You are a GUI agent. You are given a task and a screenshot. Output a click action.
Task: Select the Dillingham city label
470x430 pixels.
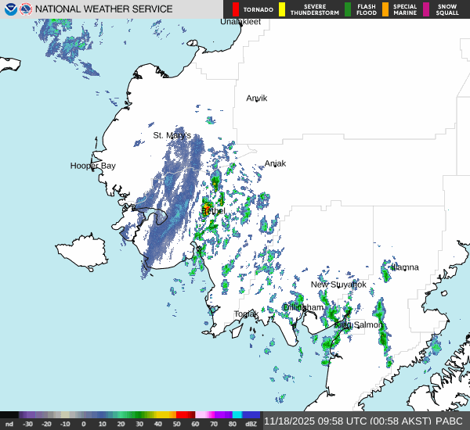(x=303, y=307)
